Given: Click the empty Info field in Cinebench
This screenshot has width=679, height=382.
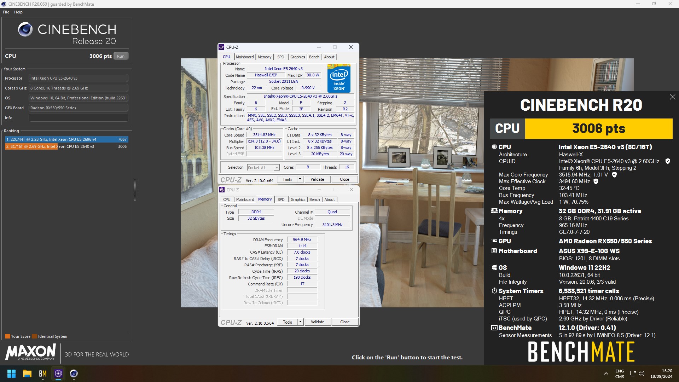Looking at the screenshot, I should (79, 118).
